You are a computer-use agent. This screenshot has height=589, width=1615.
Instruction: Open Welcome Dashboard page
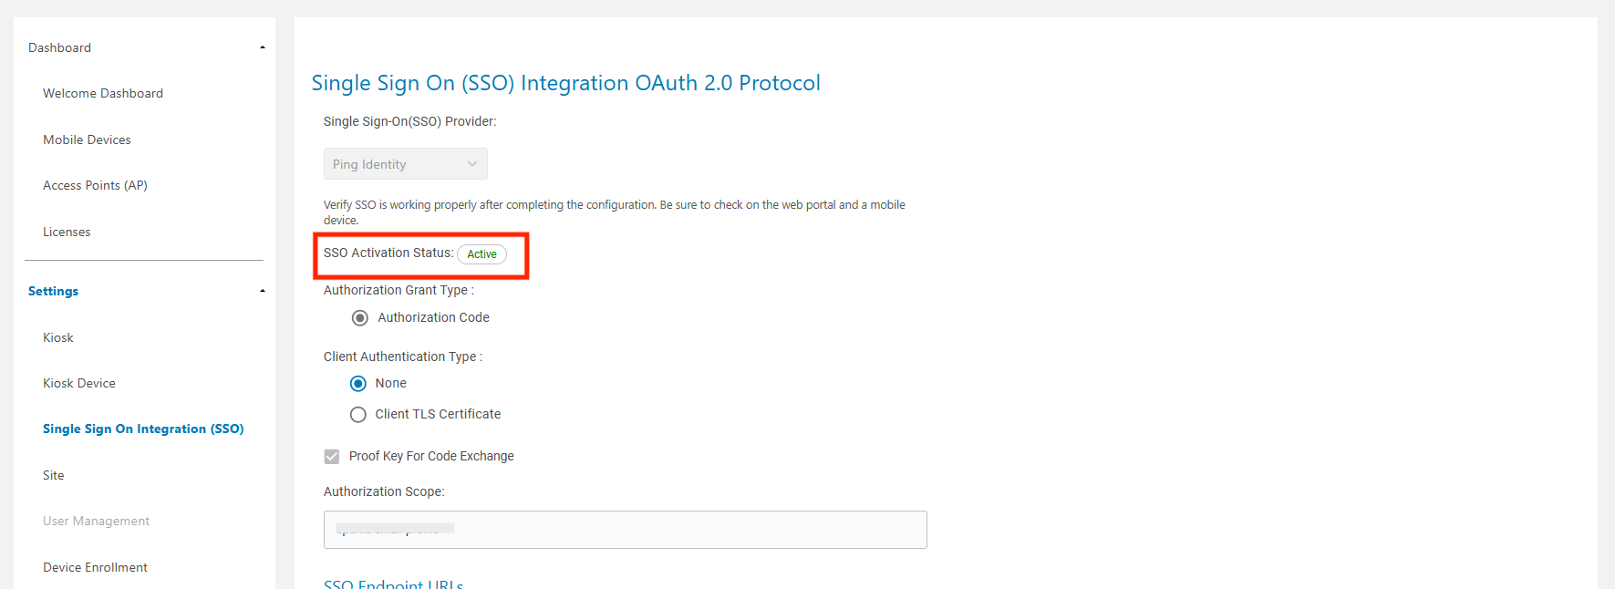[x=103, y=93]
